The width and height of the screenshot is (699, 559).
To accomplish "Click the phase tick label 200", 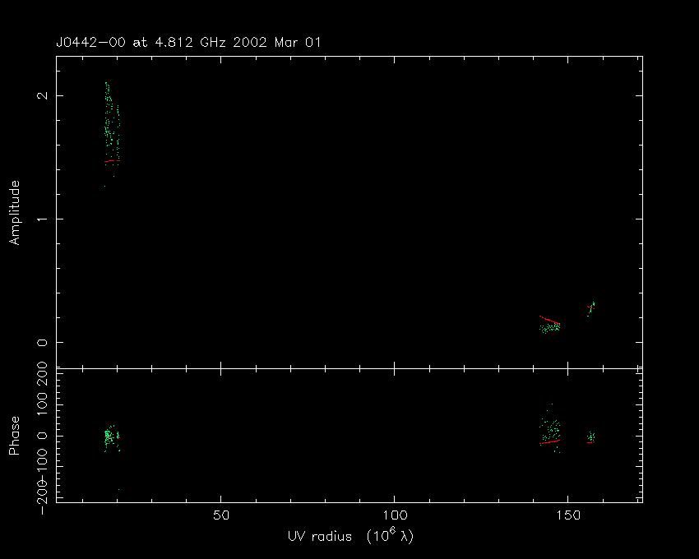I will [41, 375].
